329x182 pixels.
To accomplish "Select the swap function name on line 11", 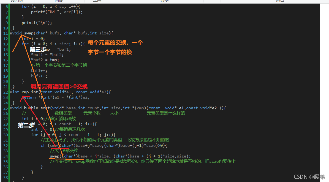I will tap(28, 33).
